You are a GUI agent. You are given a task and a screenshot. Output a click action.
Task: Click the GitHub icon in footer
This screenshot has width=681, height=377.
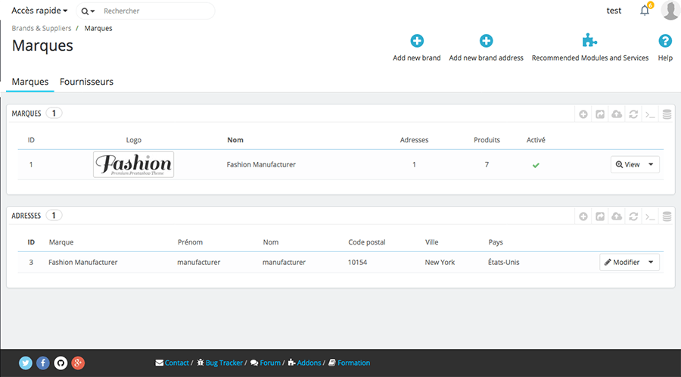tap(61, 363)
